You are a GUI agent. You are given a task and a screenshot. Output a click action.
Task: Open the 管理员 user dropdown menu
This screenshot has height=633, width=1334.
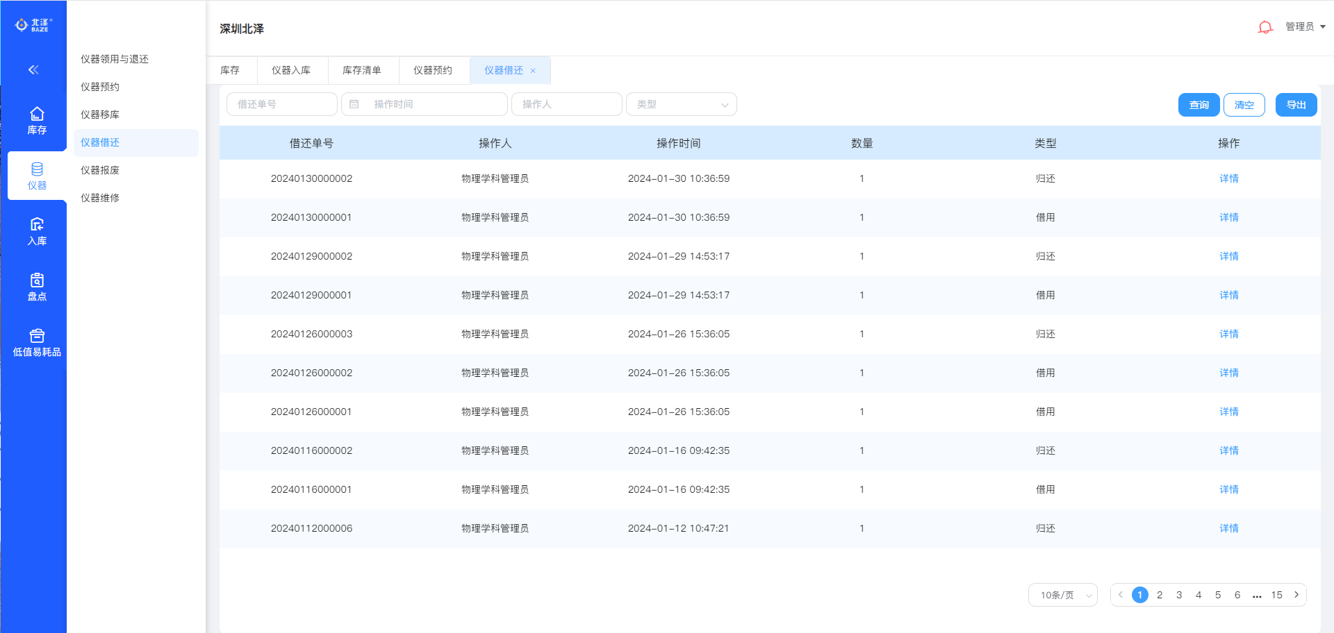pos(1305,26)
